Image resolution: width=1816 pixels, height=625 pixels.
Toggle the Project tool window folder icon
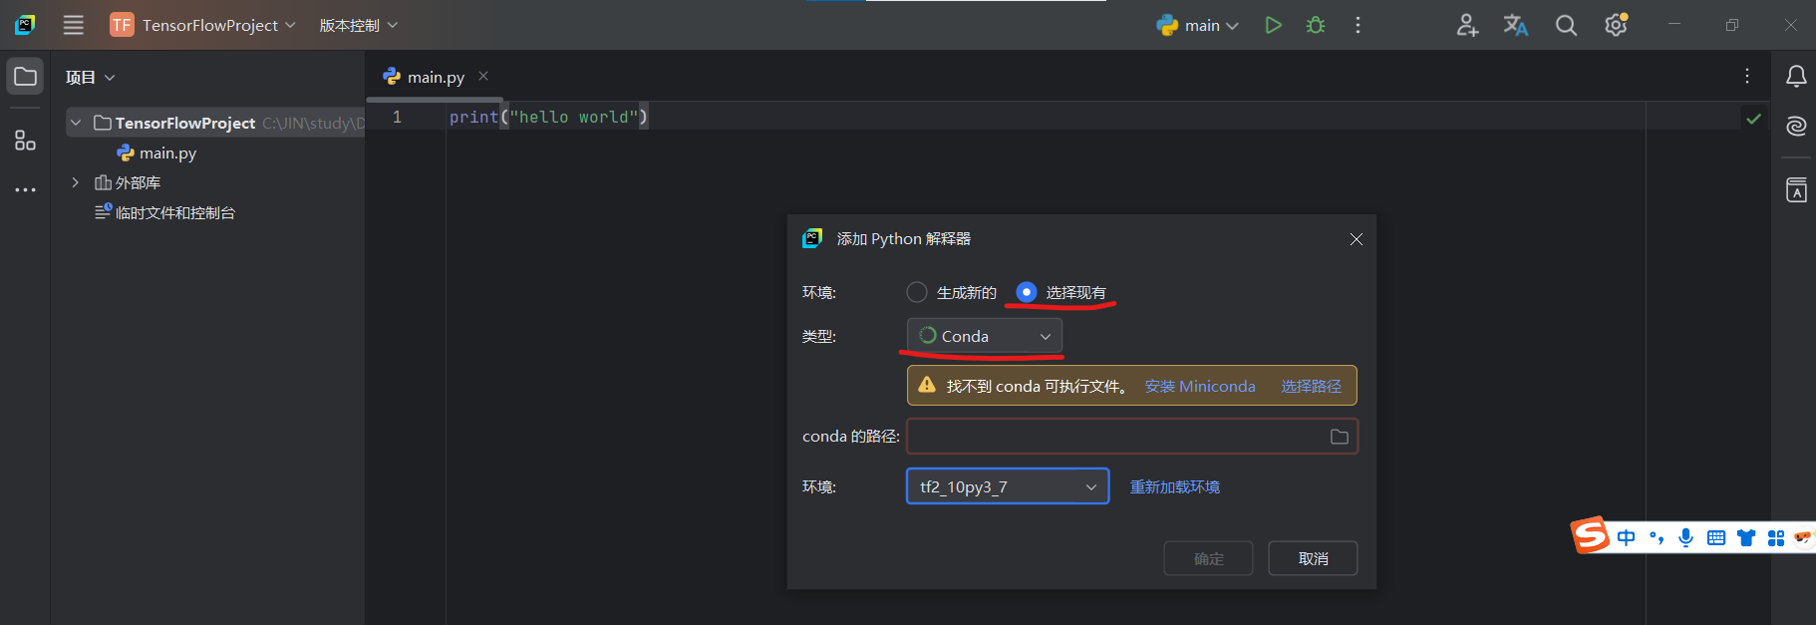(25, 77)
